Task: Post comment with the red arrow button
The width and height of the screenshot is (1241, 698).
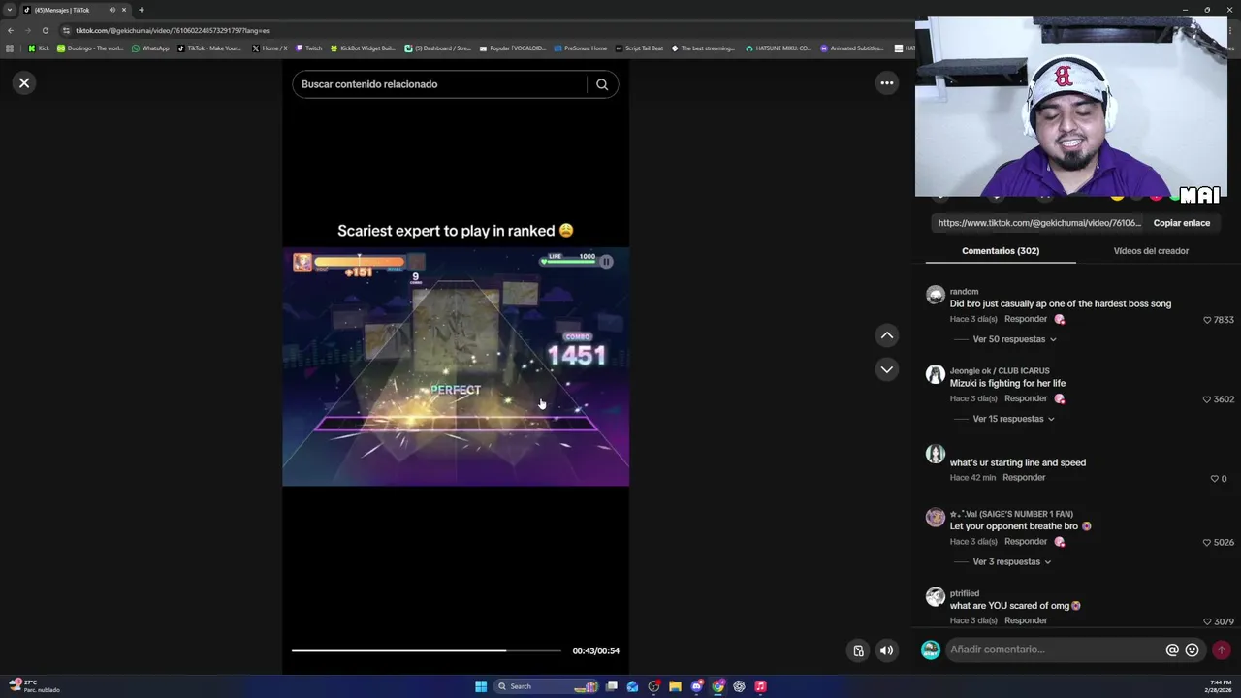Action: [1222, 650]
